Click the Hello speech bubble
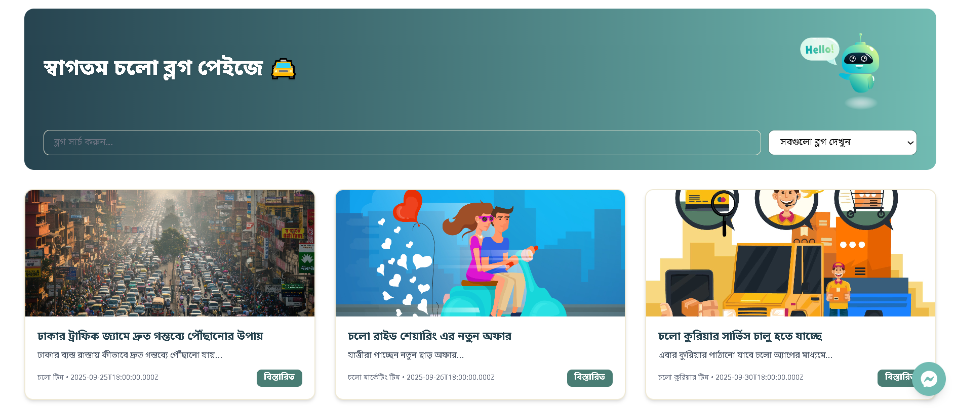Image resolution: width=955 pixels, height=409 pixels. [x=819, y=51]
